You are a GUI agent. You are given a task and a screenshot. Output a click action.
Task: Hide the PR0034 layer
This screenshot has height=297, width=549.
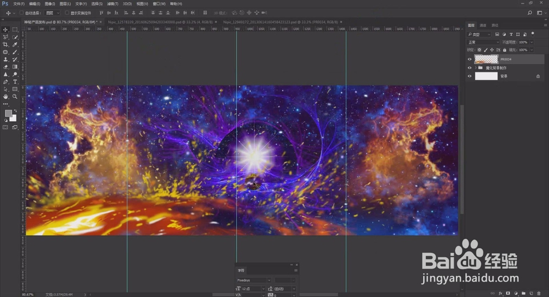click(469, 59)
